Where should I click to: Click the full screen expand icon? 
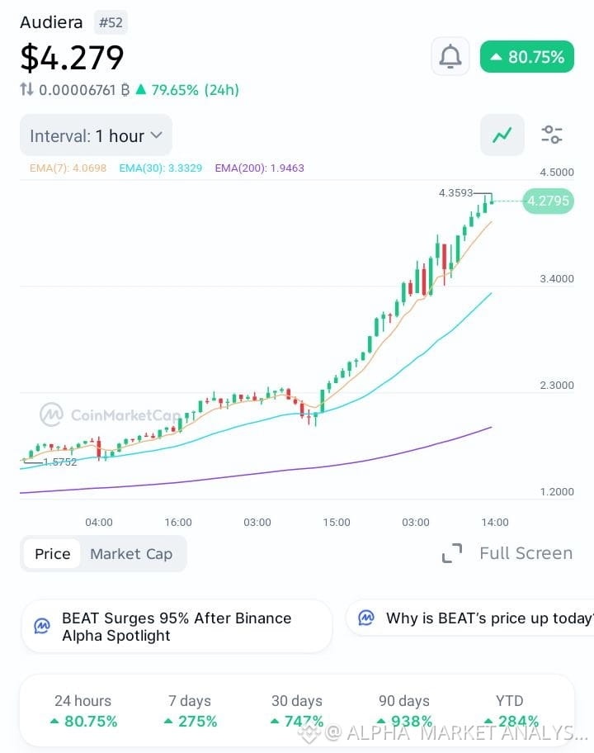tap(452, 553)
